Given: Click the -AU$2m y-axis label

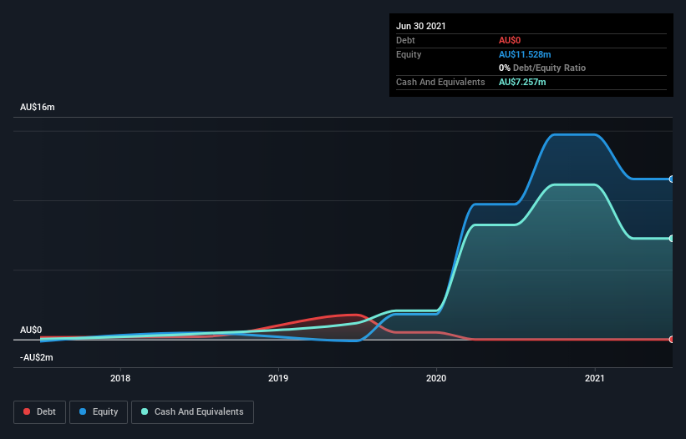Looking at the screenshot, I should point(36,357).
